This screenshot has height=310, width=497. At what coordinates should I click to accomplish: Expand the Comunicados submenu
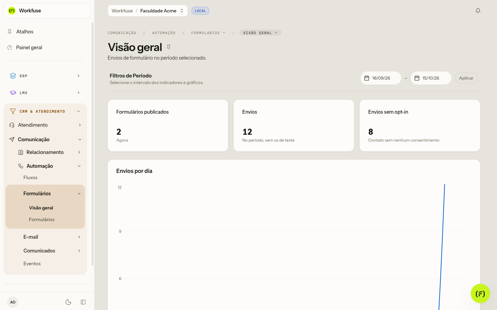(x=79, y=251)
